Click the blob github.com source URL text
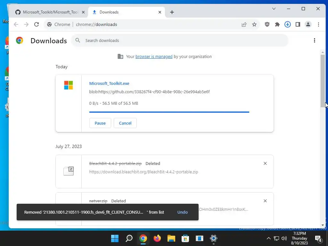 (149, 92)
